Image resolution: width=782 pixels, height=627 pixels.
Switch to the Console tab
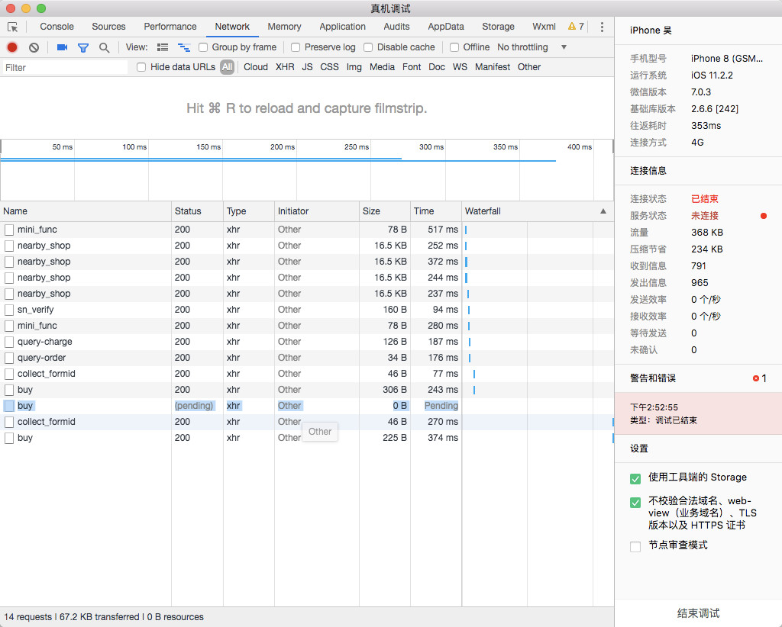coord(57,27)
